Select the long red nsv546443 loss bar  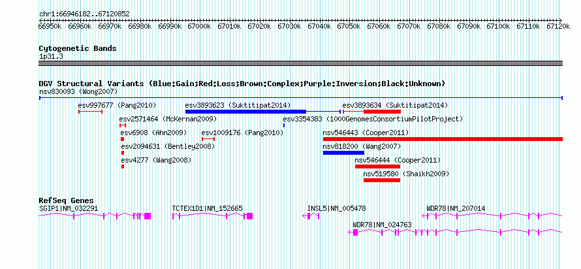pos(443,139)
